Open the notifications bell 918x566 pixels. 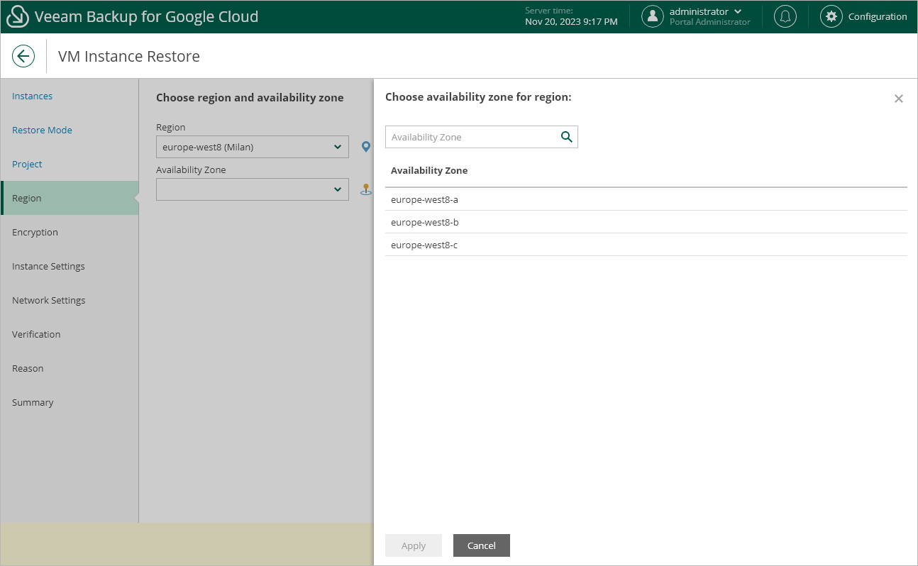[x=785, y=16]
